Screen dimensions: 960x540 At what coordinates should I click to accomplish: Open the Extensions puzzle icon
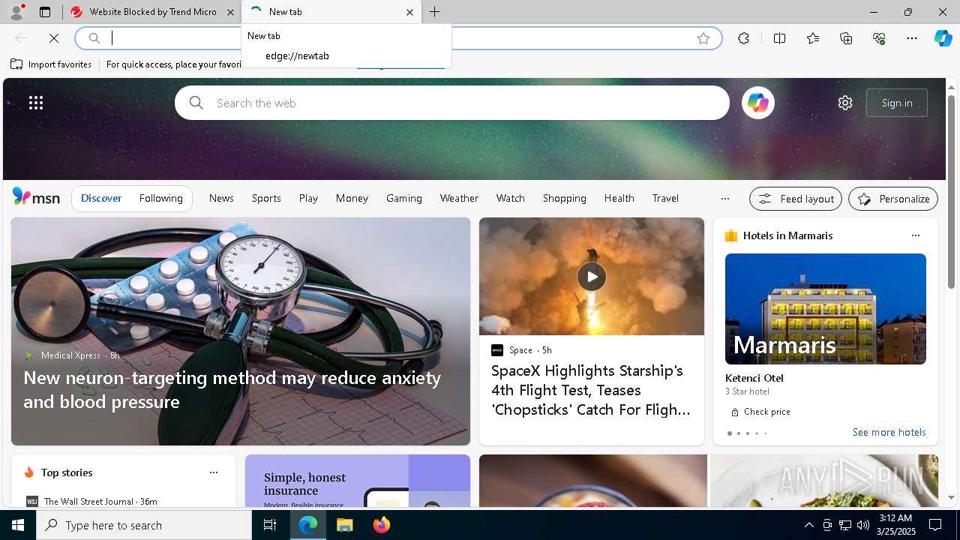coord(743,38)
